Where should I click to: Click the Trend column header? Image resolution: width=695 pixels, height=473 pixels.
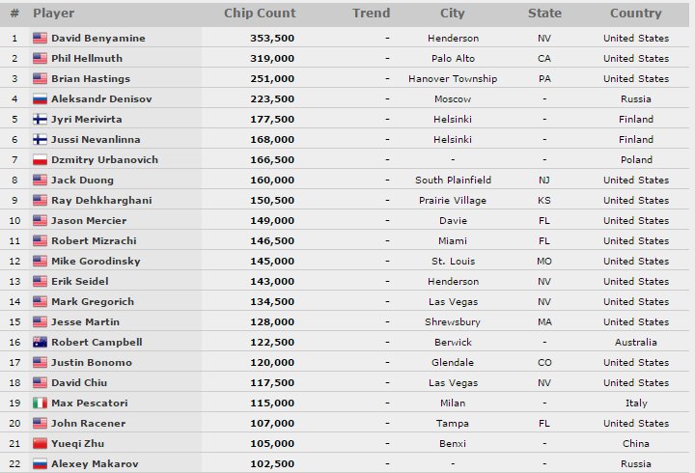pyautogui.click(x=372, y=14)
